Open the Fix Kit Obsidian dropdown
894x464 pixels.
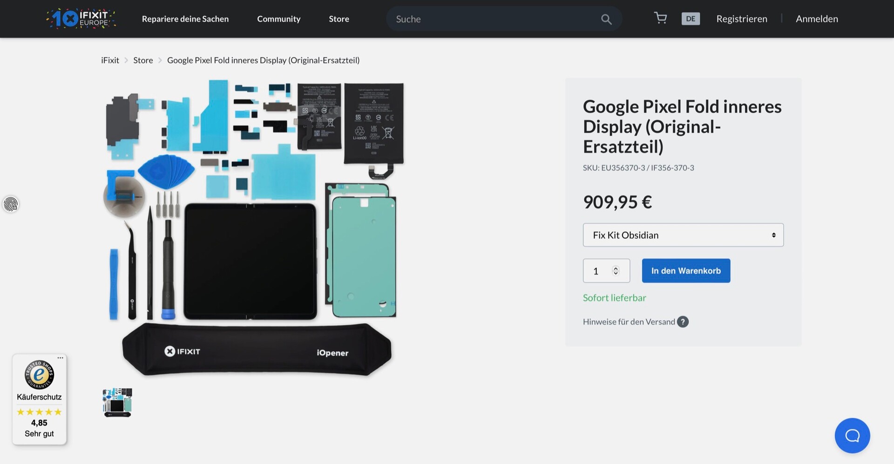pyautogui.click(x=683, y=235)
